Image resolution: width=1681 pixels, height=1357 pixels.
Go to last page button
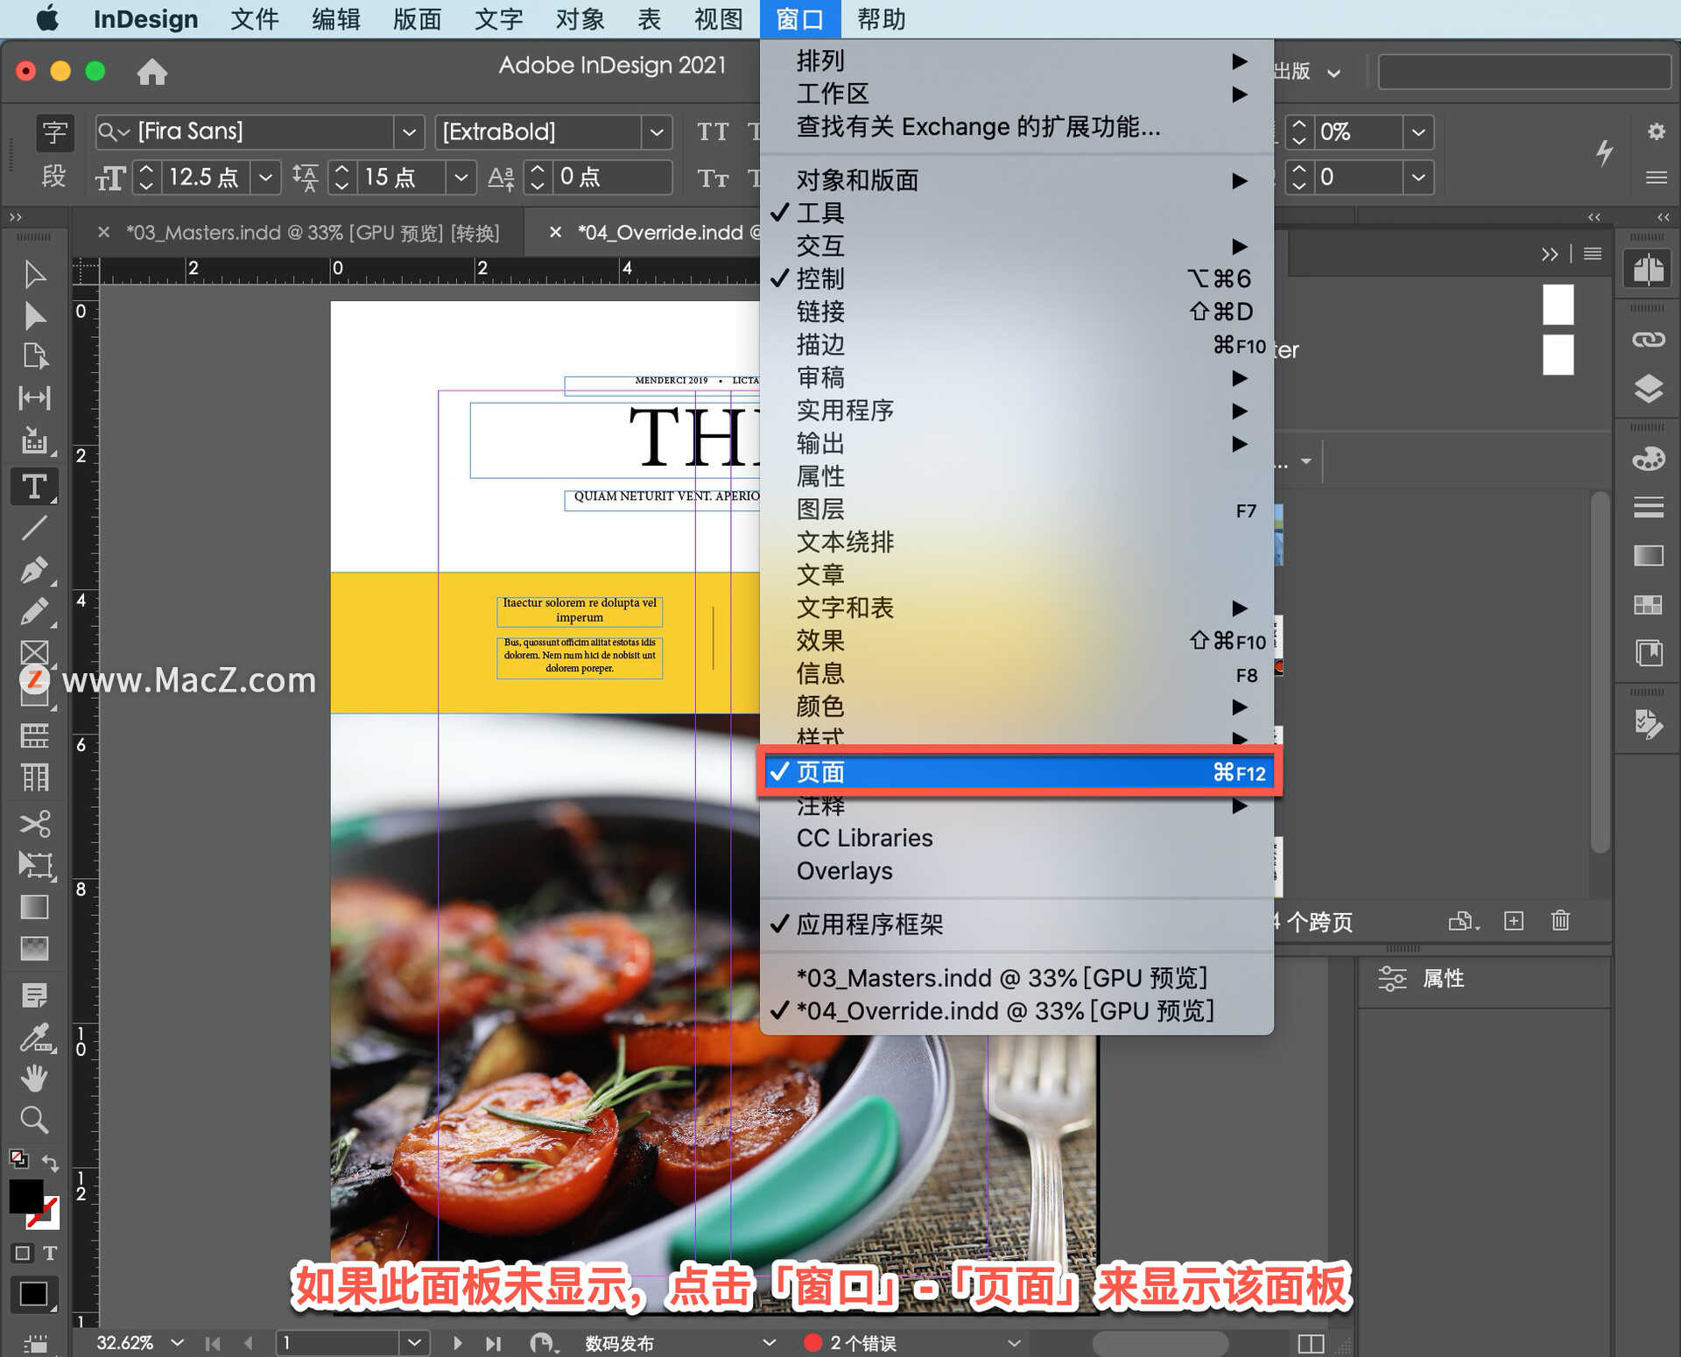point(494,1342)
